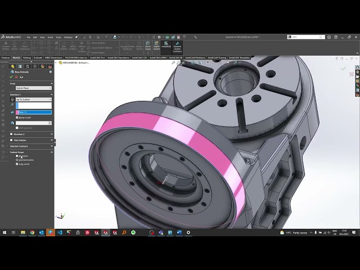Collapse the From section
This screenshot has width=360, height=270.
tap(52, 84)
